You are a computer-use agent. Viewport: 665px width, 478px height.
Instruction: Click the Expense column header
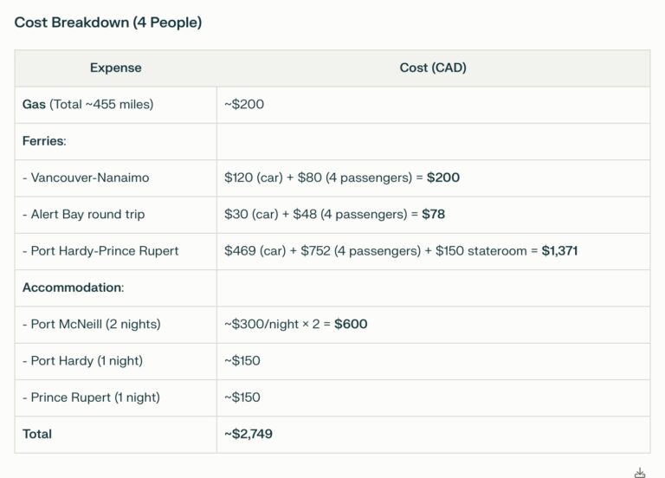tap(116, 68)
